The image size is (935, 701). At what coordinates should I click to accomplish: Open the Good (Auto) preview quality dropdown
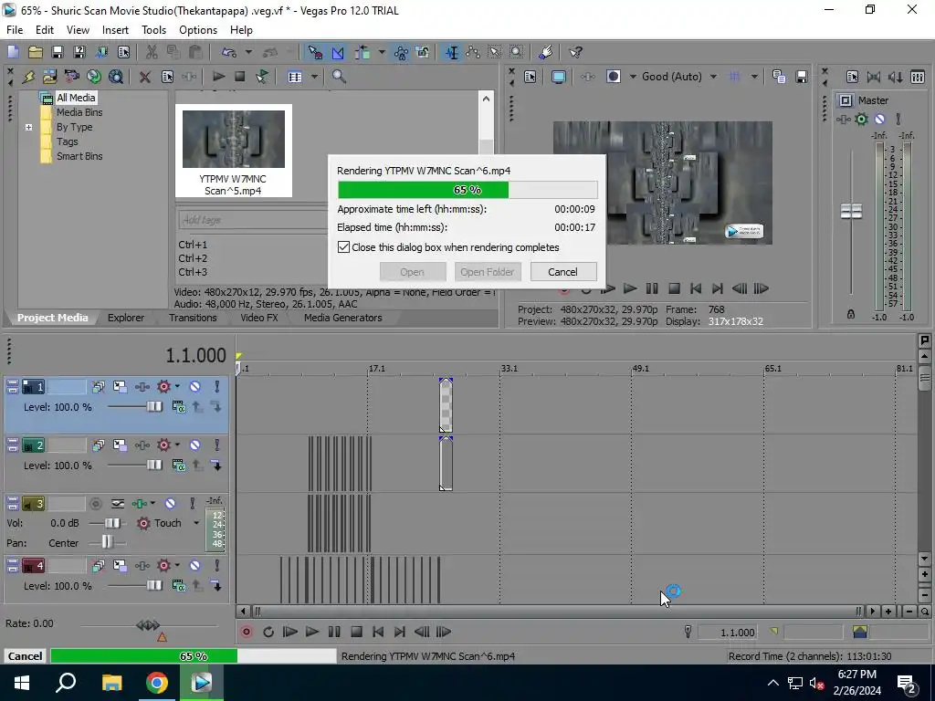[x=713, y=77]
